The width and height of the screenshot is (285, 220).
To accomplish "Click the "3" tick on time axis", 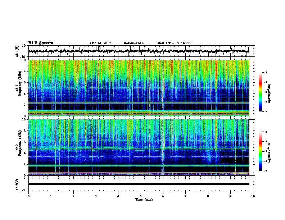I will [x=96, y=196].
